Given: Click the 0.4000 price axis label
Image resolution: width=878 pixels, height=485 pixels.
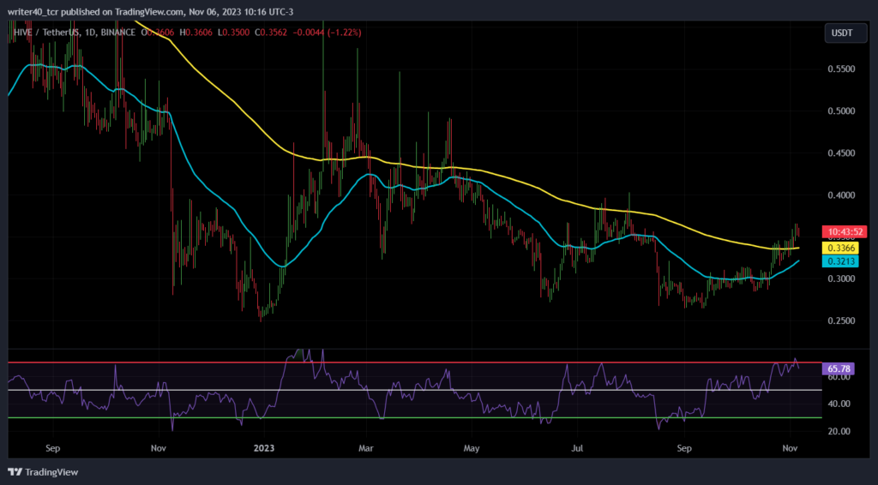Looking at the screenshot, I should pos(841,195).
